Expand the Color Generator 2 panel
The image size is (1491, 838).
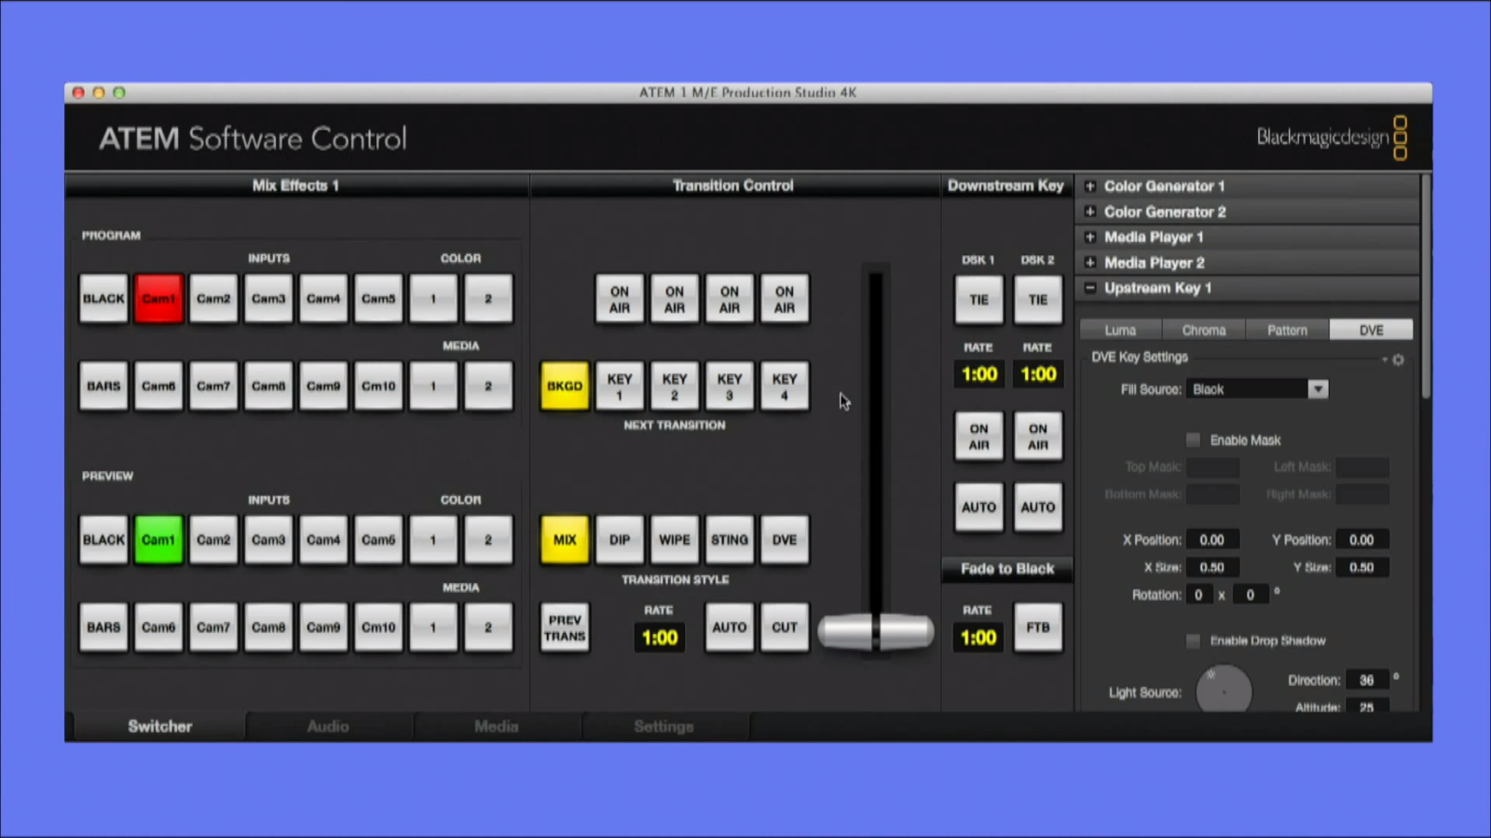point(1090,211)
